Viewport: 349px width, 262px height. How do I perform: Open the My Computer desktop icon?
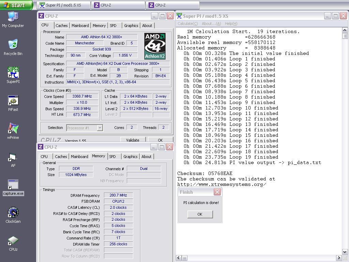tap(13, 19)
